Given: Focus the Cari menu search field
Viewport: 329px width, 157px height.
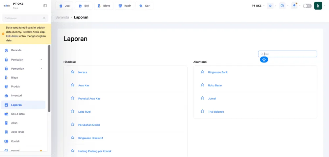Looking at the screenshot, I should 25,18.
